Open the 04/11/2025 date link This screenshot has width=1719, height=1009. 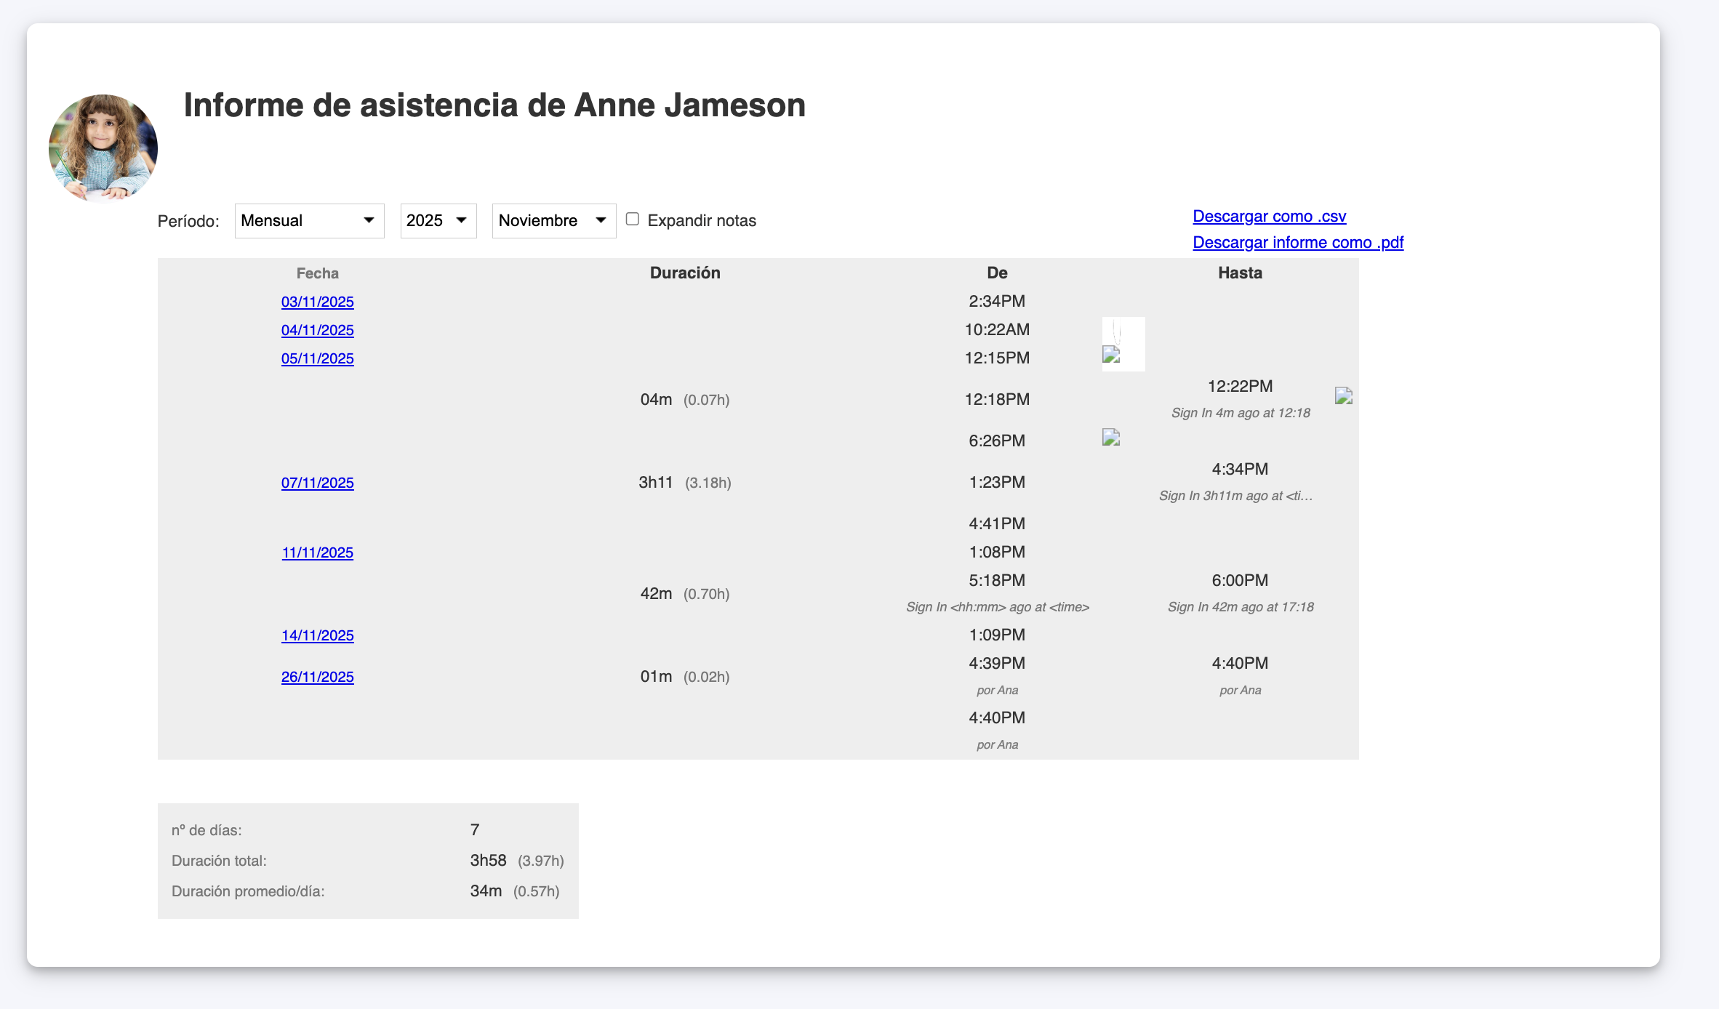coord(317,330)
